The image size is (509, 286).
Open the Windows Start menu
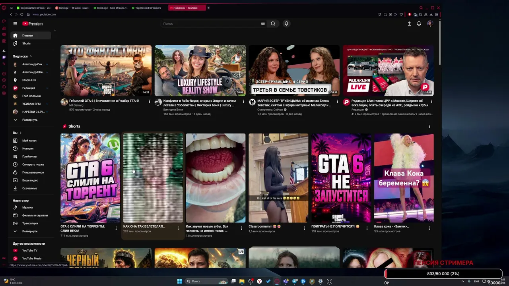pos(179,281)
